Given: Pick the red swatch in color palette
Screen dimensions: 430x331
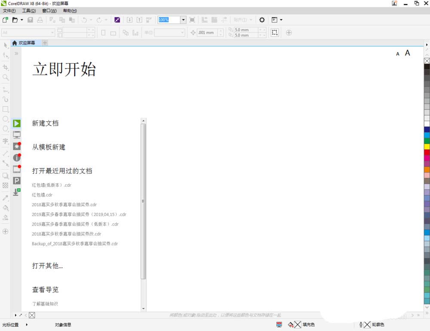Looking at the screenshot, I should (x=427, y=152).
